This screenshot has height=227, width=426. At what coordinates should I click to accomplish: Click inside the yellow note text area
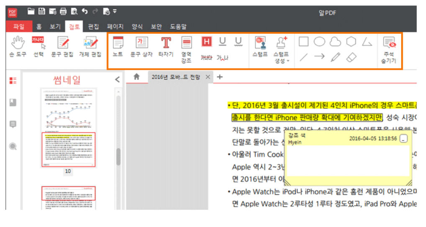point(348,161)
